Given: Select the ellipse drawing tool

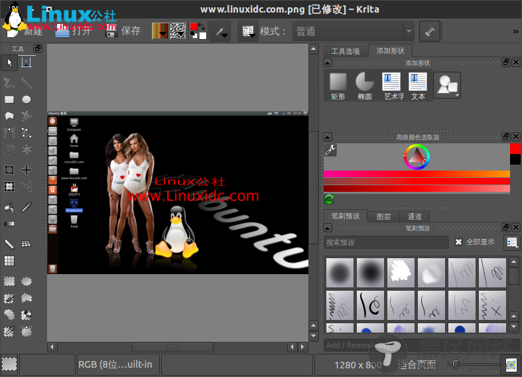Looking at the screenshot, I should 27,100.
